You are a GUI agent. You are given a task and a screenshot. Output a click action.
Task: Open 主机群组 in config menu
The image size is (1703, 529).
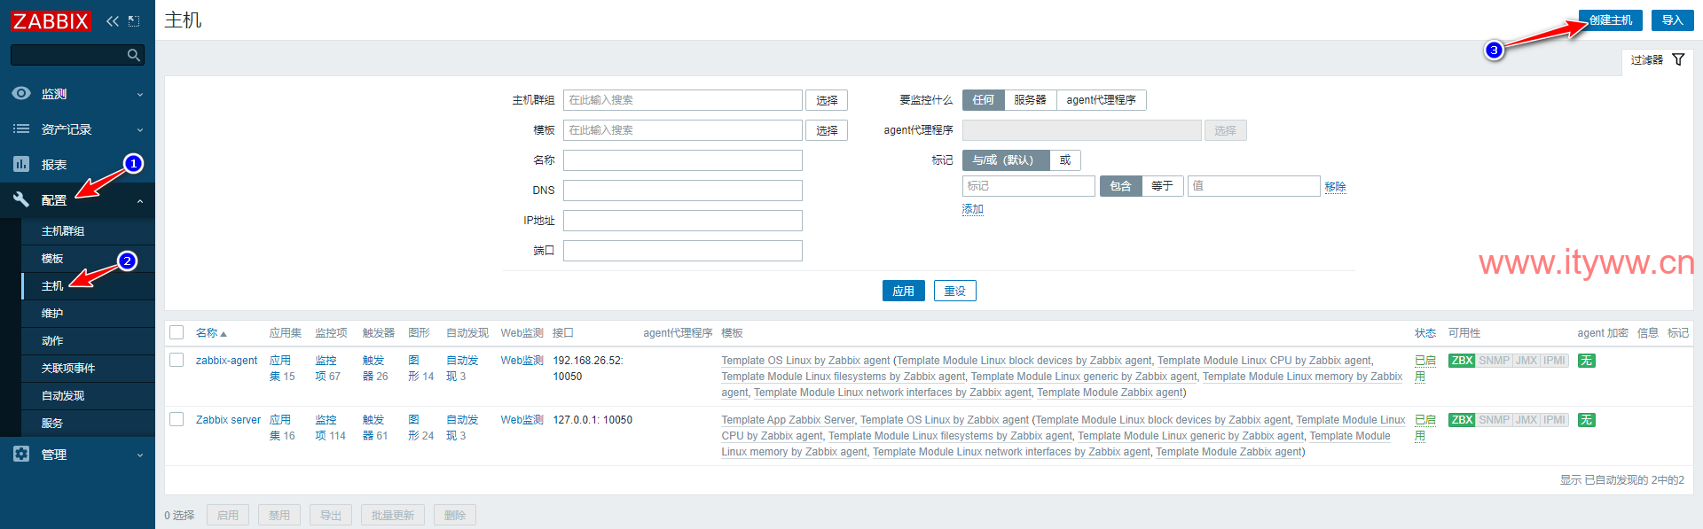pos(88,231)
